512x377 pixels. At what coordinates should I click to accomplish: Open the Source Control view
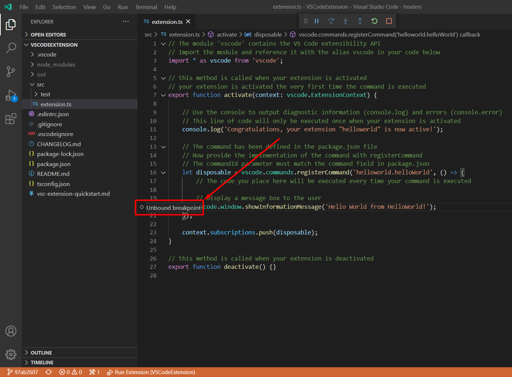tap(11, 72)
